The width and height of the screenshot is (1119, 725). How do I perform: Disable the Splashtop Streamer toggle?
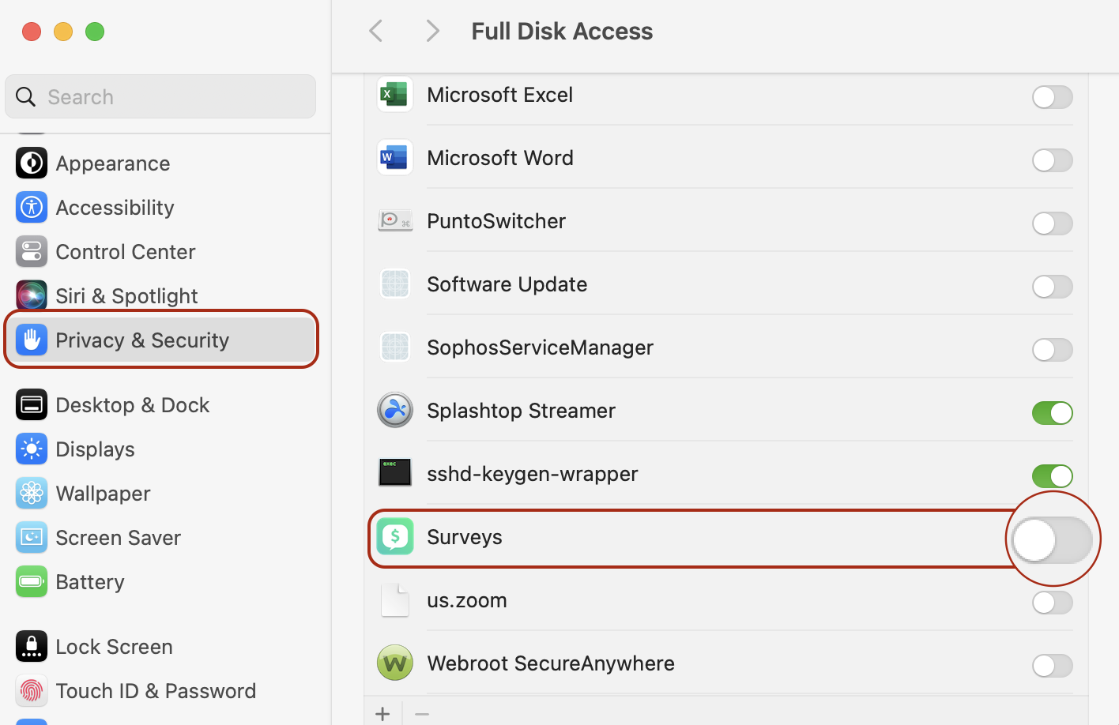coord(1052,413)
